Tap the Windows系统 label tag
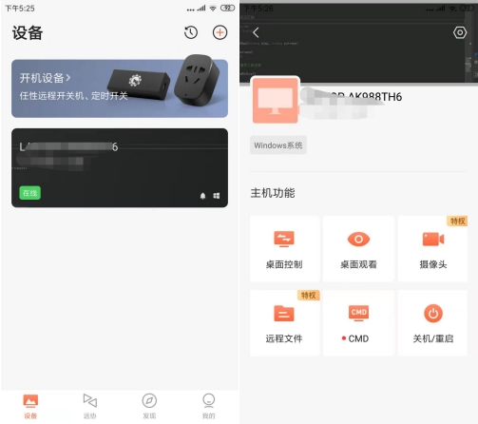This screenshot has height=424, width=478. pyautogui.click(x=278, y=145)
